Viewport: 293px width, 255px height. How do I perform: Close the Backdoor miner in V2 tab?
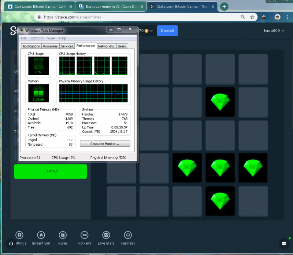[x=142, y=7]
